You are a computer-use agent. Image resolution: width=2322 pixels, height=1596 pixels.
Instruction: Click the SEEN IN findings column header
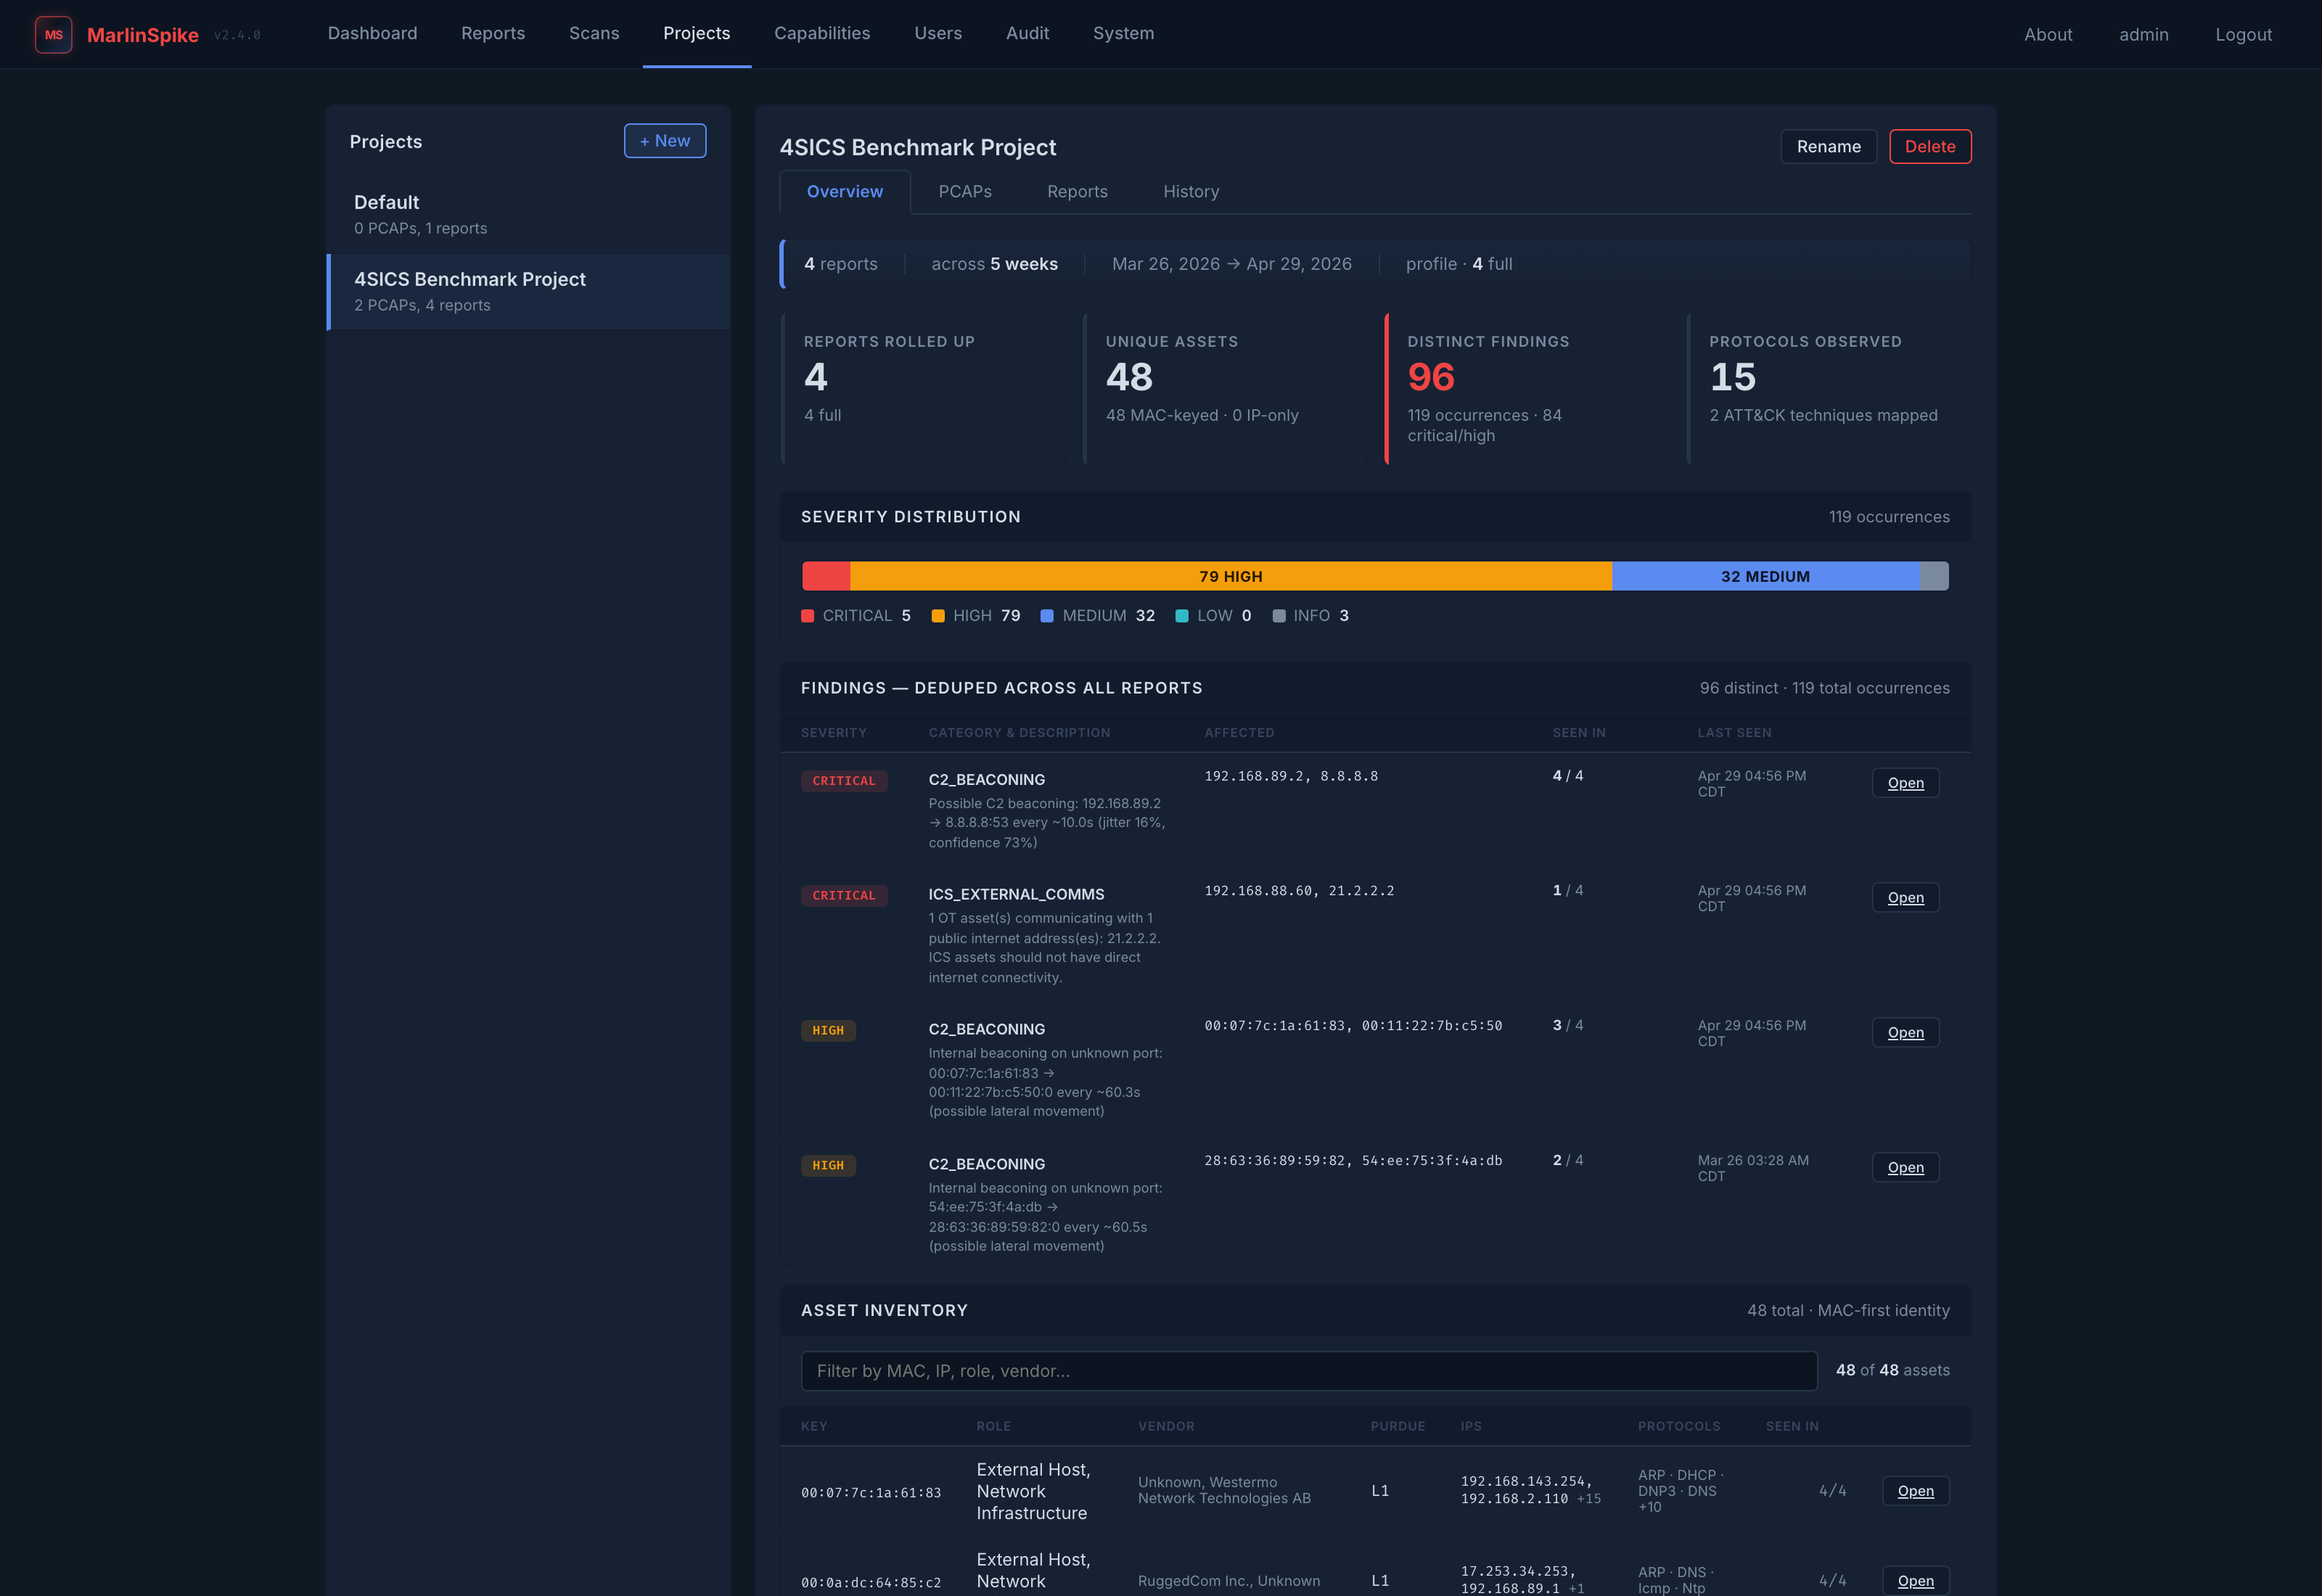click(1579, 733)
